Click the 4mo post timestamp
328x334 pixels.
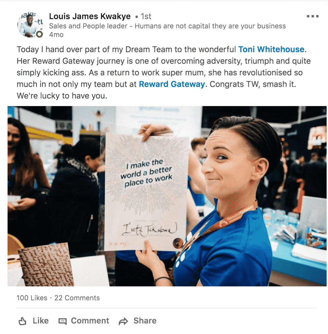56,35
